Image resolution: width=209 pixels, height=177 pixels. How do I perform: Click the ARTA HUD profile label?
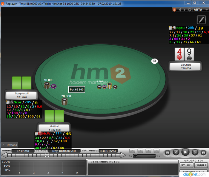point(198,10)
